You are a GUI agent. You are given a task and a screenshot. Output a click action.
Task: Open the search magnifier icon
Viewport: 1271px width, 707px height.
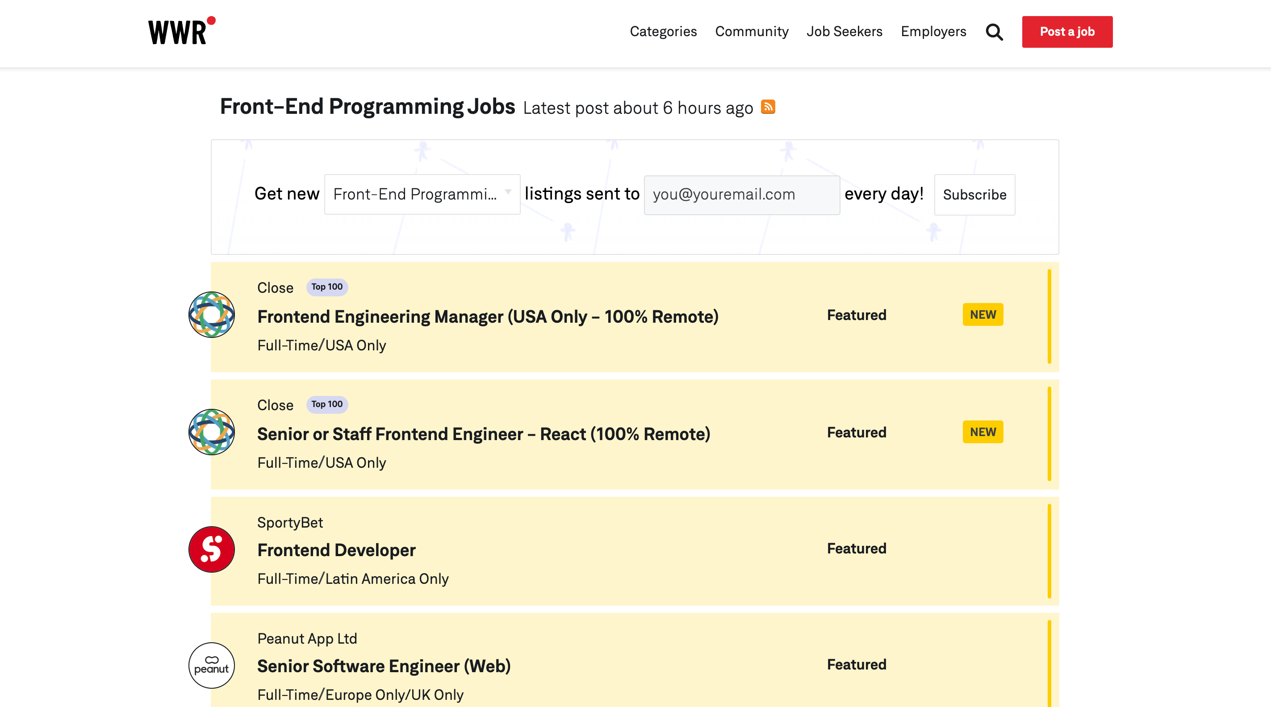click(994, 32)
